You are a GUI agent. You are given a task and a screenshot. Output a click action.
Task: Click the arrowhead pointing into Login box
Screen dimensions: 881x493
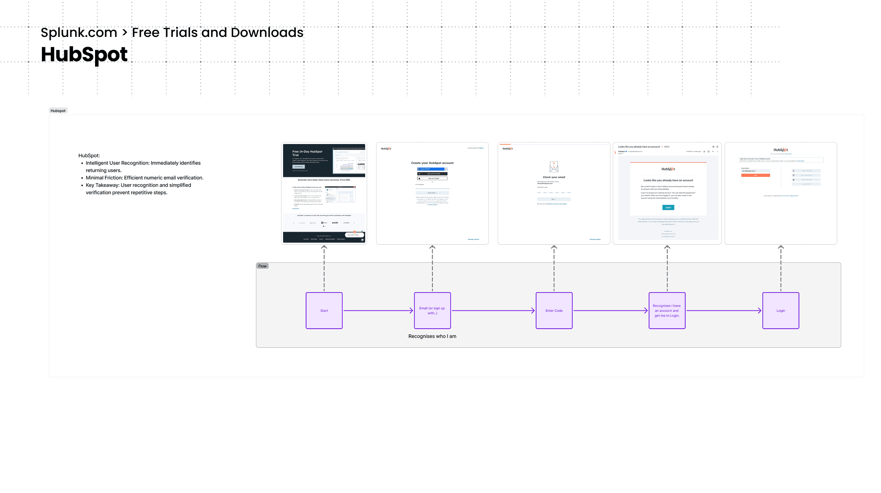tap(760, 311)
